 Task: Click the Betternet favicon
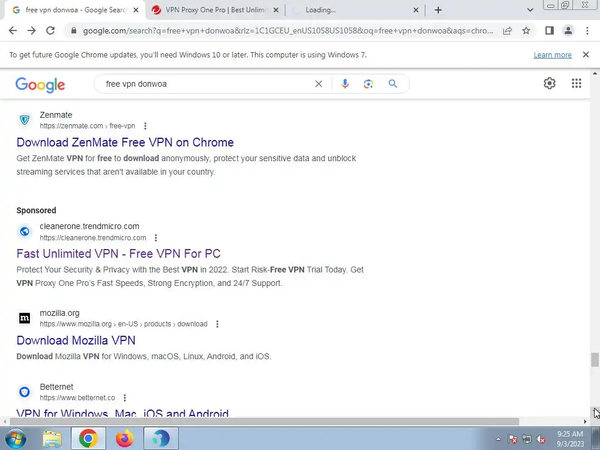pos(25,392)
